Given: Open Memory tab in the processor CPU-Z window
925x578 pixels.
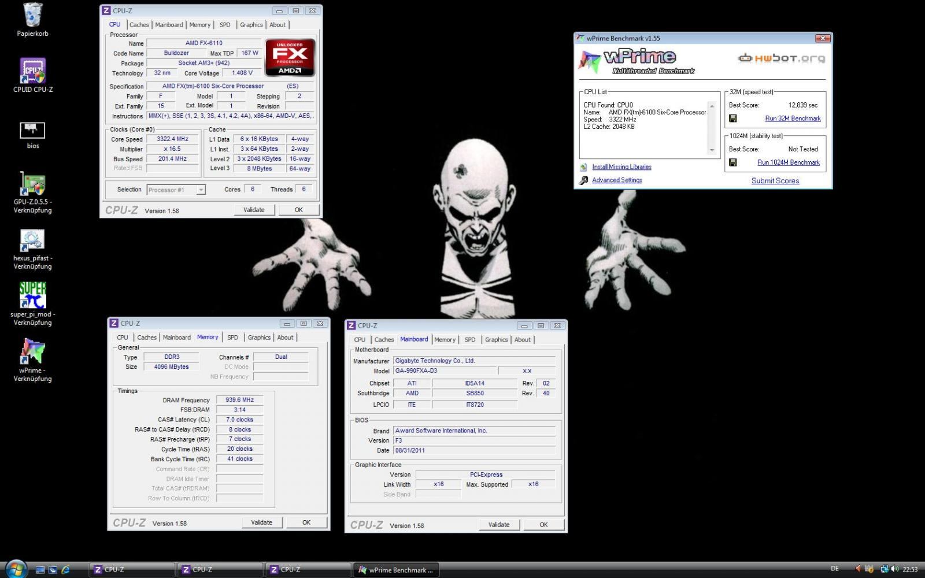Looking at the screenshot, I should (199, 25).
